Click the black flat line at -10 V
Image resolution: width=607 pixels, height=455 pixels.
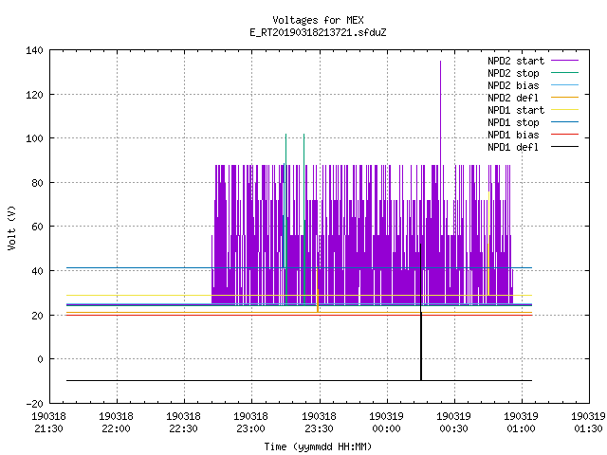point(300,381)
